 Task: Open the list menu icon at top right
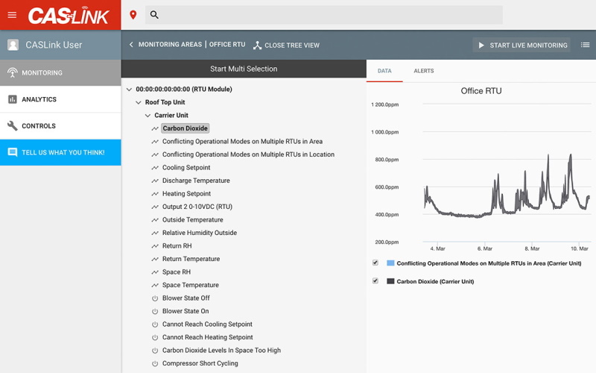tap(585, 45)
